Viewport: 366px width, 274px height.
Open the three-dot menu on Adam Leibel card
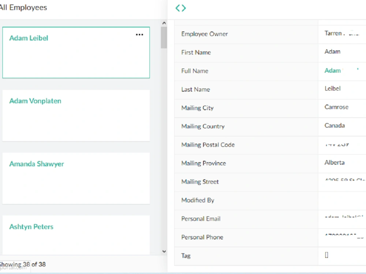pos(139,35)
